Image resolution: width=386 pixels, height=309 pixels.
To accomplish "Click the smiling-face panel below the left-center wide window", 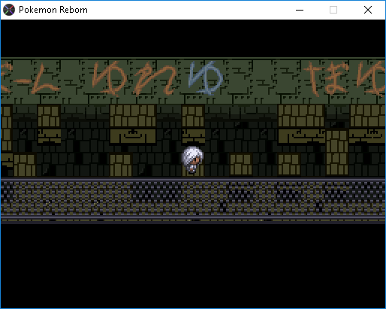I will (133, 137).
